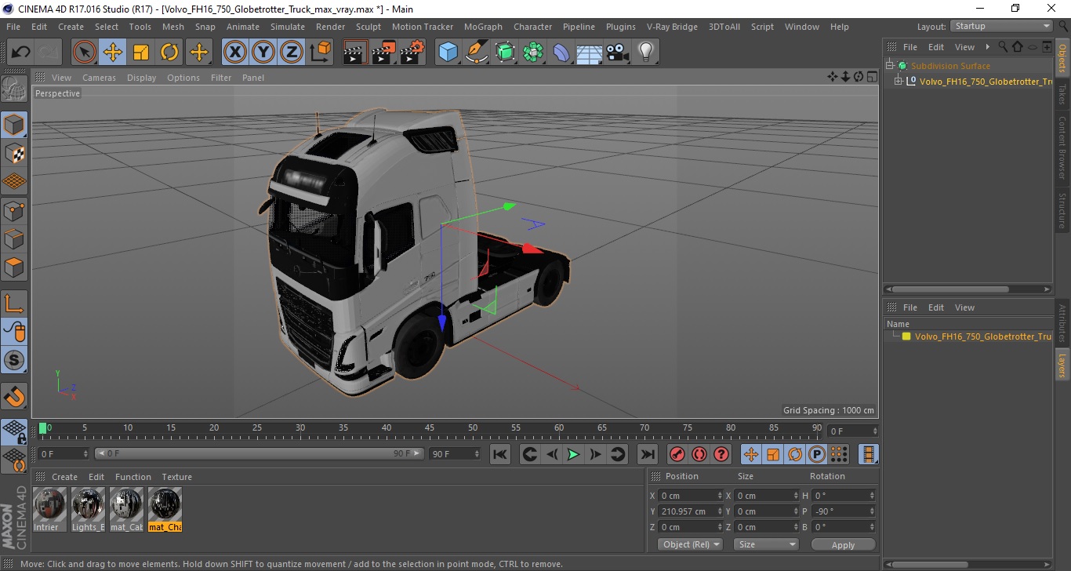Toggle Rotation keyframe recording
This screenshot has height=571, width=1071.
795,454
